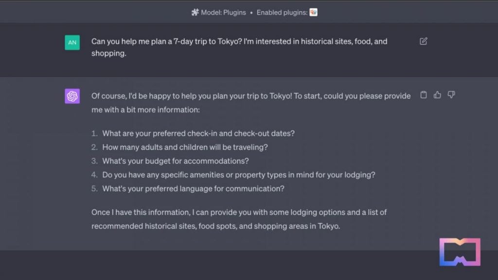This screenshot has height=280, width=498.
Task: Click the purple ChatGPT logo avatar
Action: tap(72, 96)
